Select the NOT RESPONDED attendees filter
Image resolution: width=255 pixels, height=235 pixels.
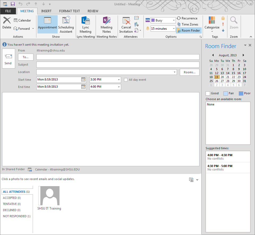(x=16, y=216)
